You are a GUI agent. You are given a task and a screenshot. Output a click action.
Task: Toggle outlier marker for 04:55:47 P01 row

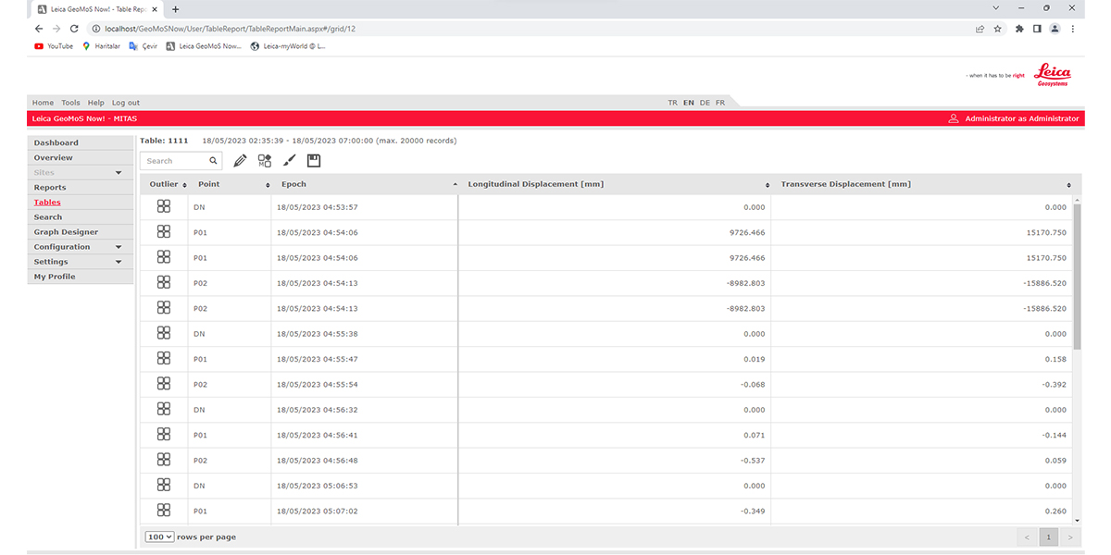click(164, 359)
